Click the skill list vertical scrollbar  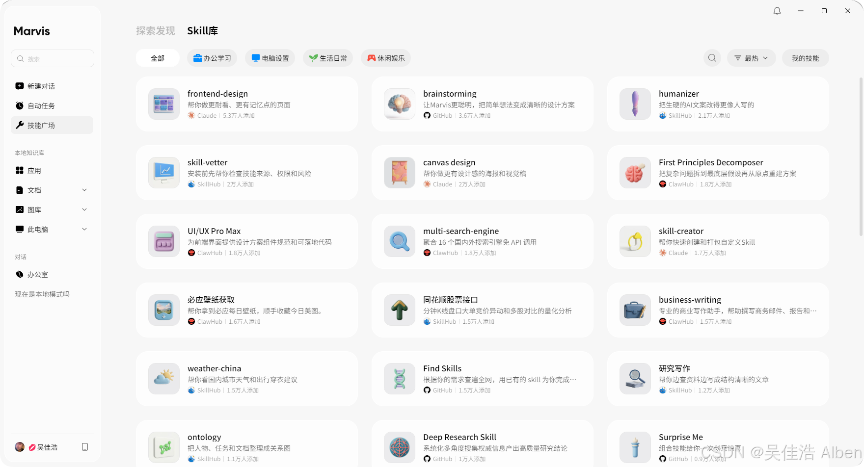pyautogui.click(x=861, y=157)
